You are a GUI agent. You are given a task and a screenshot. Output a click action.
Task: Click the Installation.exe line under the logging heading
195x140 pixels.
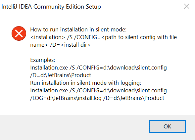click(98, 90)
